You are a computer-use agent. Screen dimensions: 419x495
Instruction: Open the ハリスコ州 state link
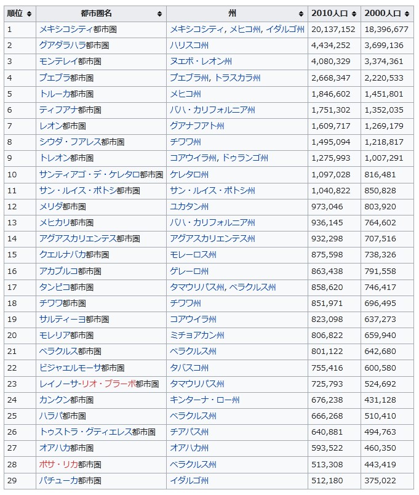(189, 45)
